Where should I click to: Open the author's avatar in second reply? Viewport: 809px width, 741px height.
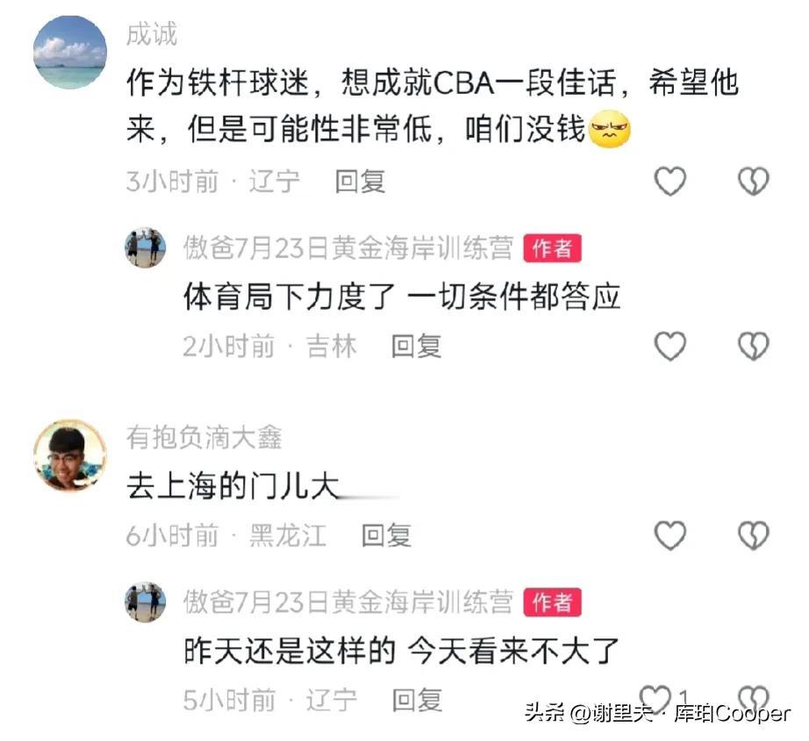[x=146, y=601]
